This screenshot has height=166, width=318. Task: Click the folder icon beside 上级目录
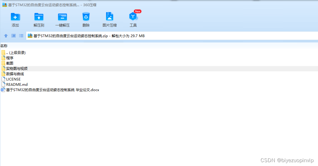(x=3, y=52)
